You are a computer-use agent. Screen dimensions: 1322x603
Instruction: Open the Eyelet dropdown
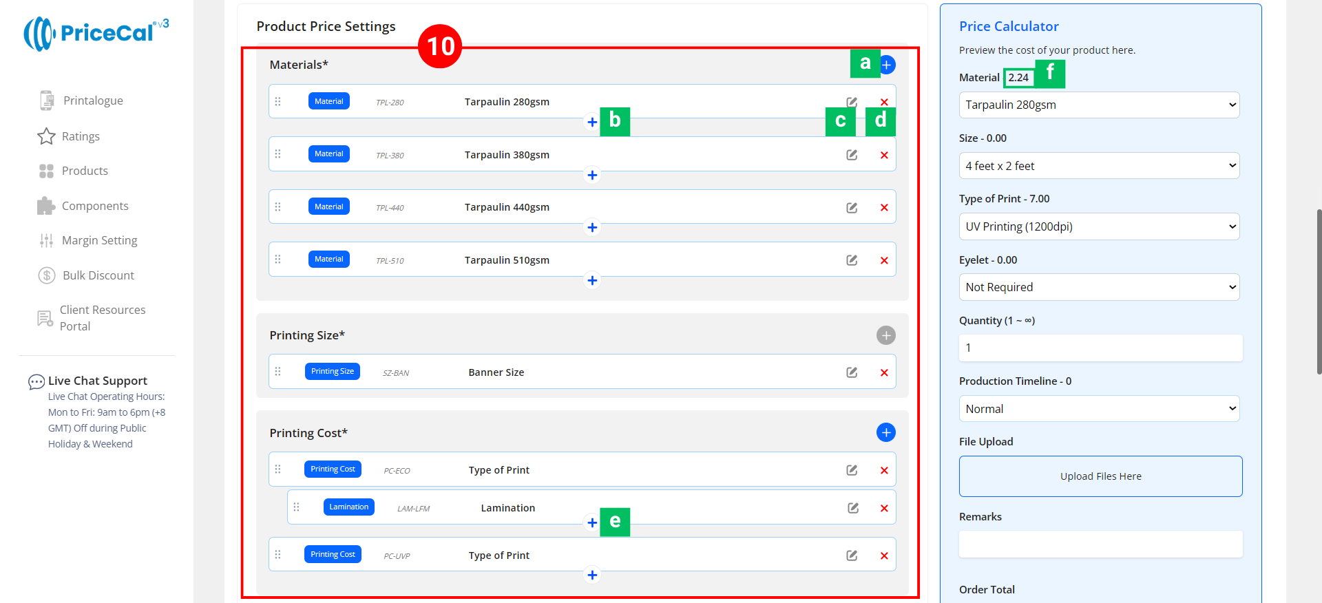(x=1099, y=287)
